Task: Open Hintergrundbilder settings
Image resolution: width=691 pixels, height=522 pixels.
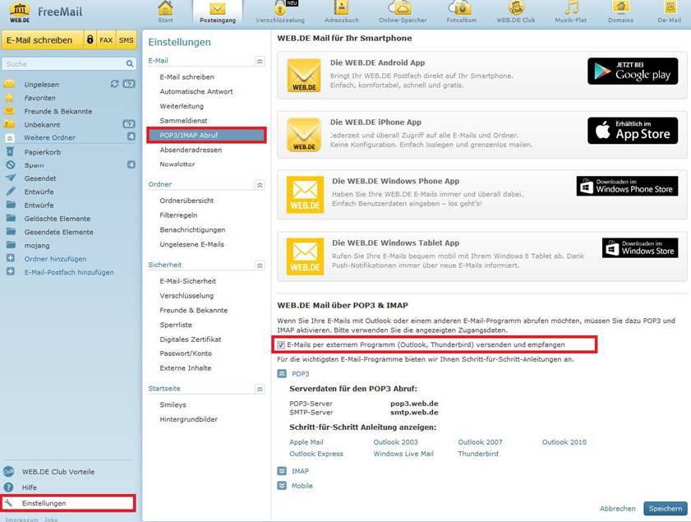Action: point(189,419)
